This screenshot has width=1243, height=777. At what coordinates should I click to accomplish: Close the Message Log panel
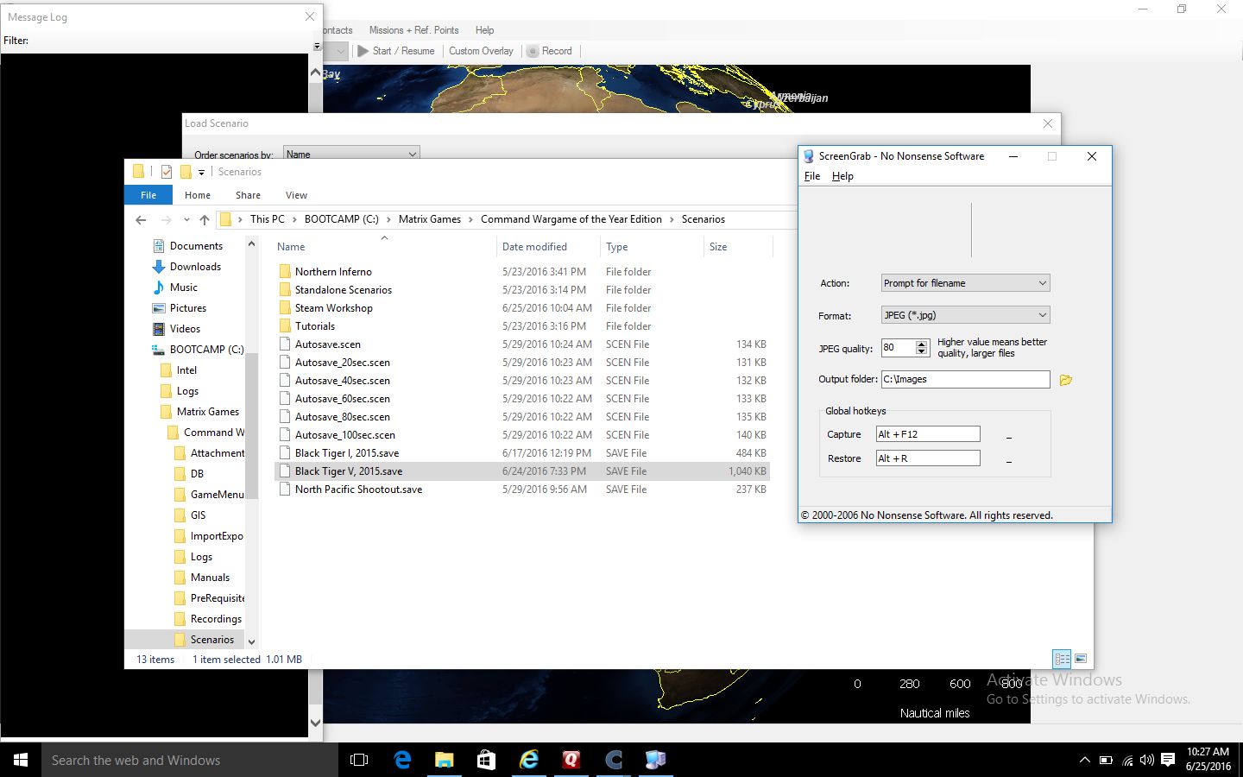310,16
